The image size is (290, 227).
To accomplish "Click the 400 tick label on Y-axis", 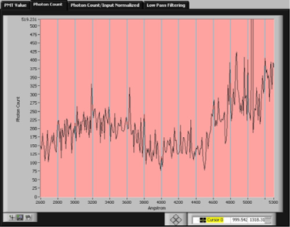I will tap(33, 60).
